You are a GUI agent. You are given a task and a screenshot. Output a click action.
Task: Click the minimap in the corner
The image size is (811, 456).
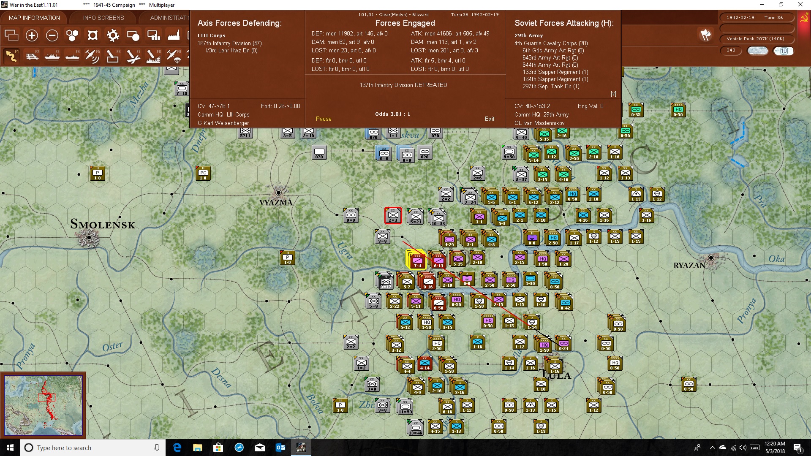point(43,405)
